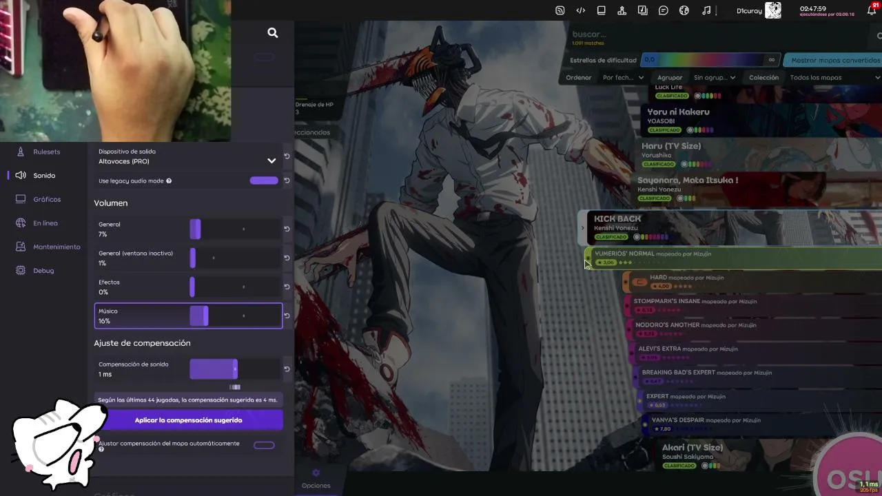Screen dimensions: 882x496
Task: Reset Música volume to default
Action: 287,316
